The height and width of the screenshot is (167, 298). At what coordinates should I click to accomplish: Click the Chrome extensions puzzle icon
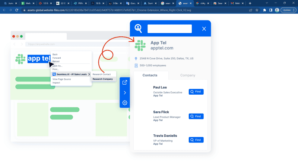tap(264, 10)
